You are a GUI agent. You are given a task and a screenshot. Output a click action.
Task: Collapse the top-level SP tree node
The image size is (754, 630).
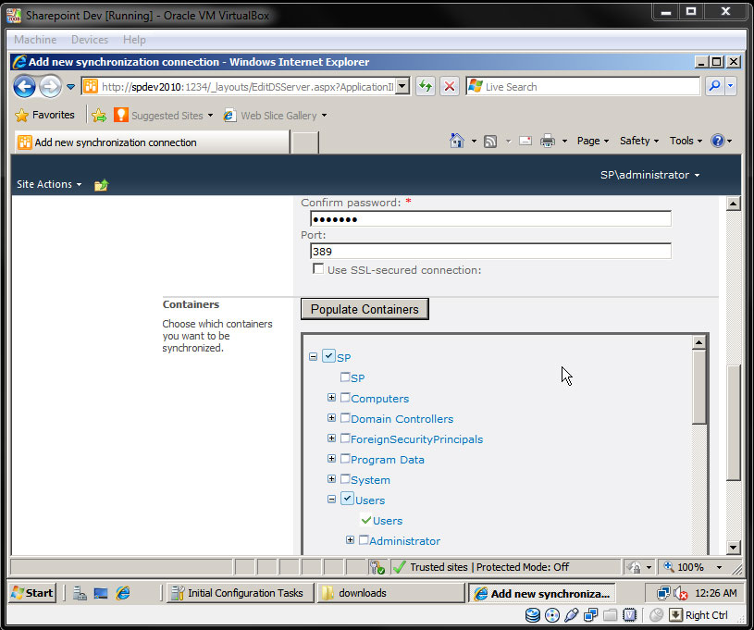[313, 357]
